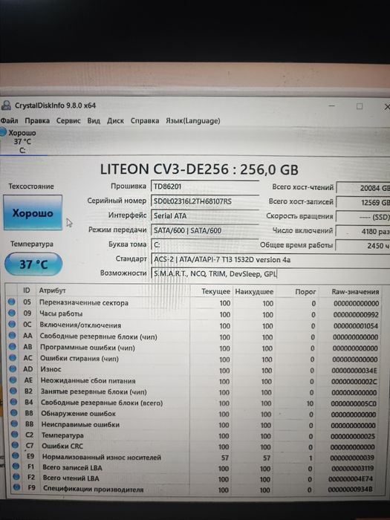This screenshot has height=520, width=390.
Task: Click status dot for Занятые резервные блоки
Action: [x=13, y=391]
